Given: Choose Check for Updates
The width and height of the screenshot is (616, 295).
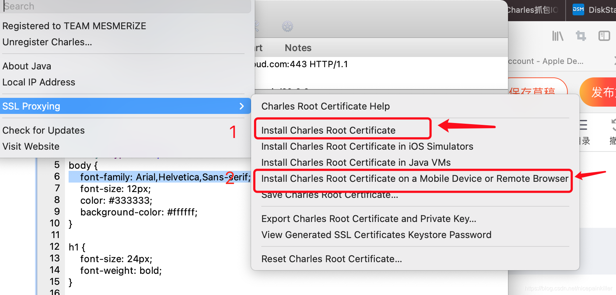Looking at the screenshot, I should coord(43,130).
